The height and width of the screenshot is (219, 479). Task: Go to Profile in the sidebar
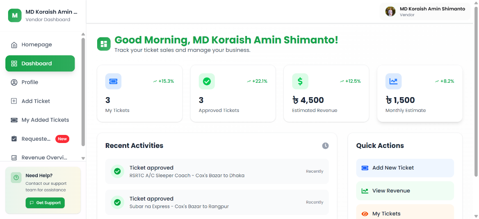point(30,82)
